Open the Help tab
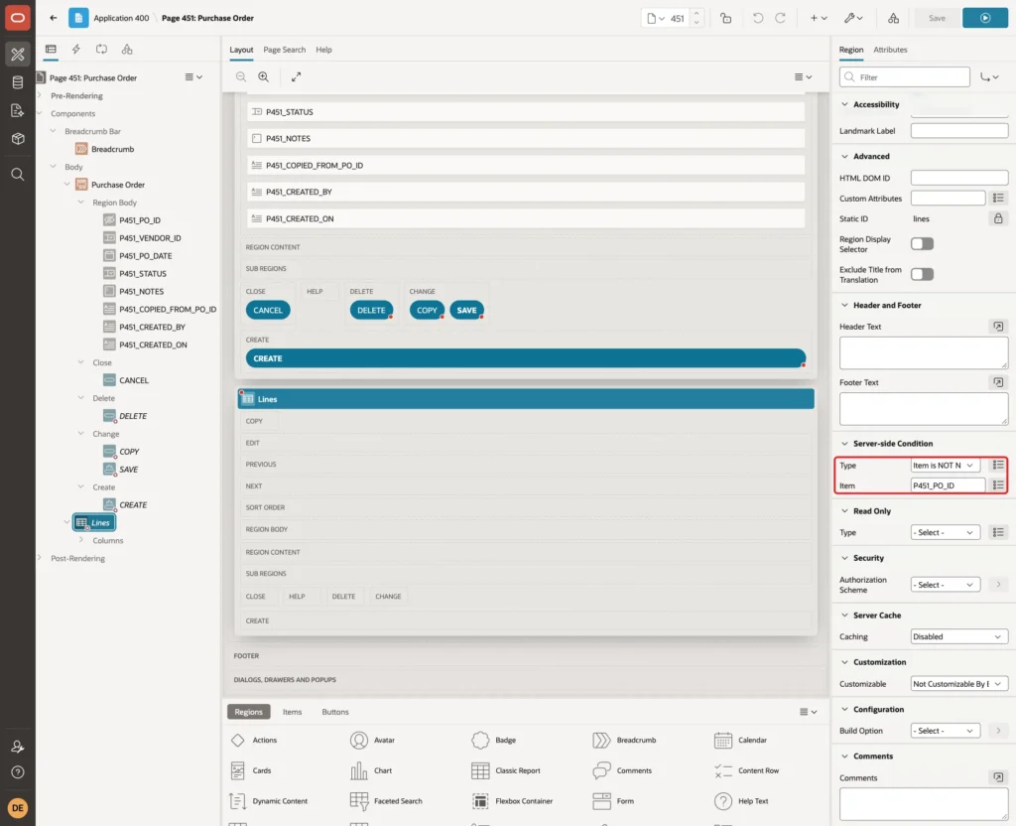Image resolution: width=1016 pixels, height=826 pixels. [323, 50]
